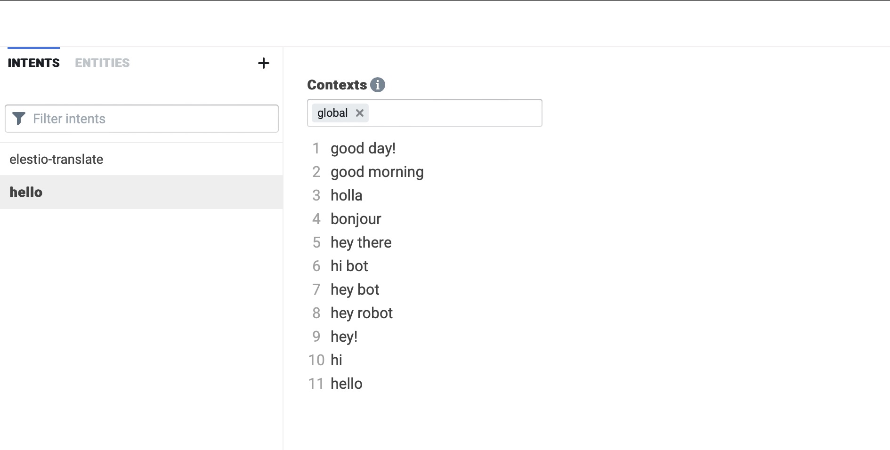This screenshot has height=450, width=890.
Task: Switch to the ENTITIES tab
Action: pyautogui.click(x=102, y=63)
